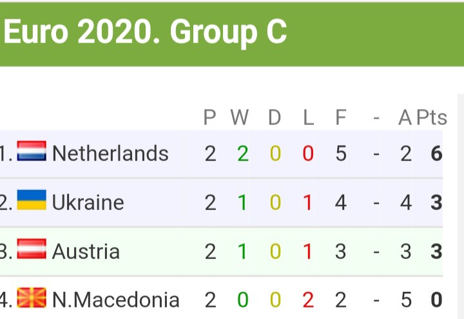This screenshot has height=319, width=464.
Task: Click Netherlands' 6 points value
Action: 436,153
